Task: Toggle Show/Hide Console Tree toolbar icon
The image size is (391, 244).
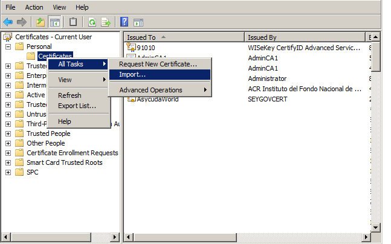Action: (54, 22)
